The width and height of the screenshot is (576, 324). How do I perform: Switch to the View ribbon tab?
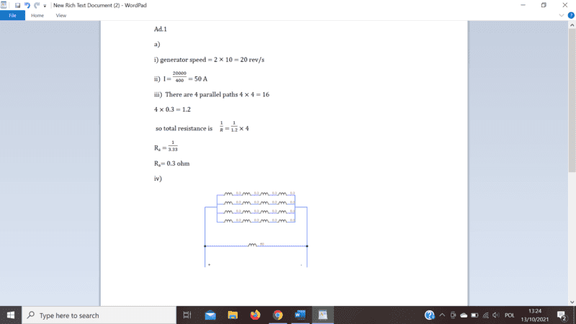(x=61, y=15)
